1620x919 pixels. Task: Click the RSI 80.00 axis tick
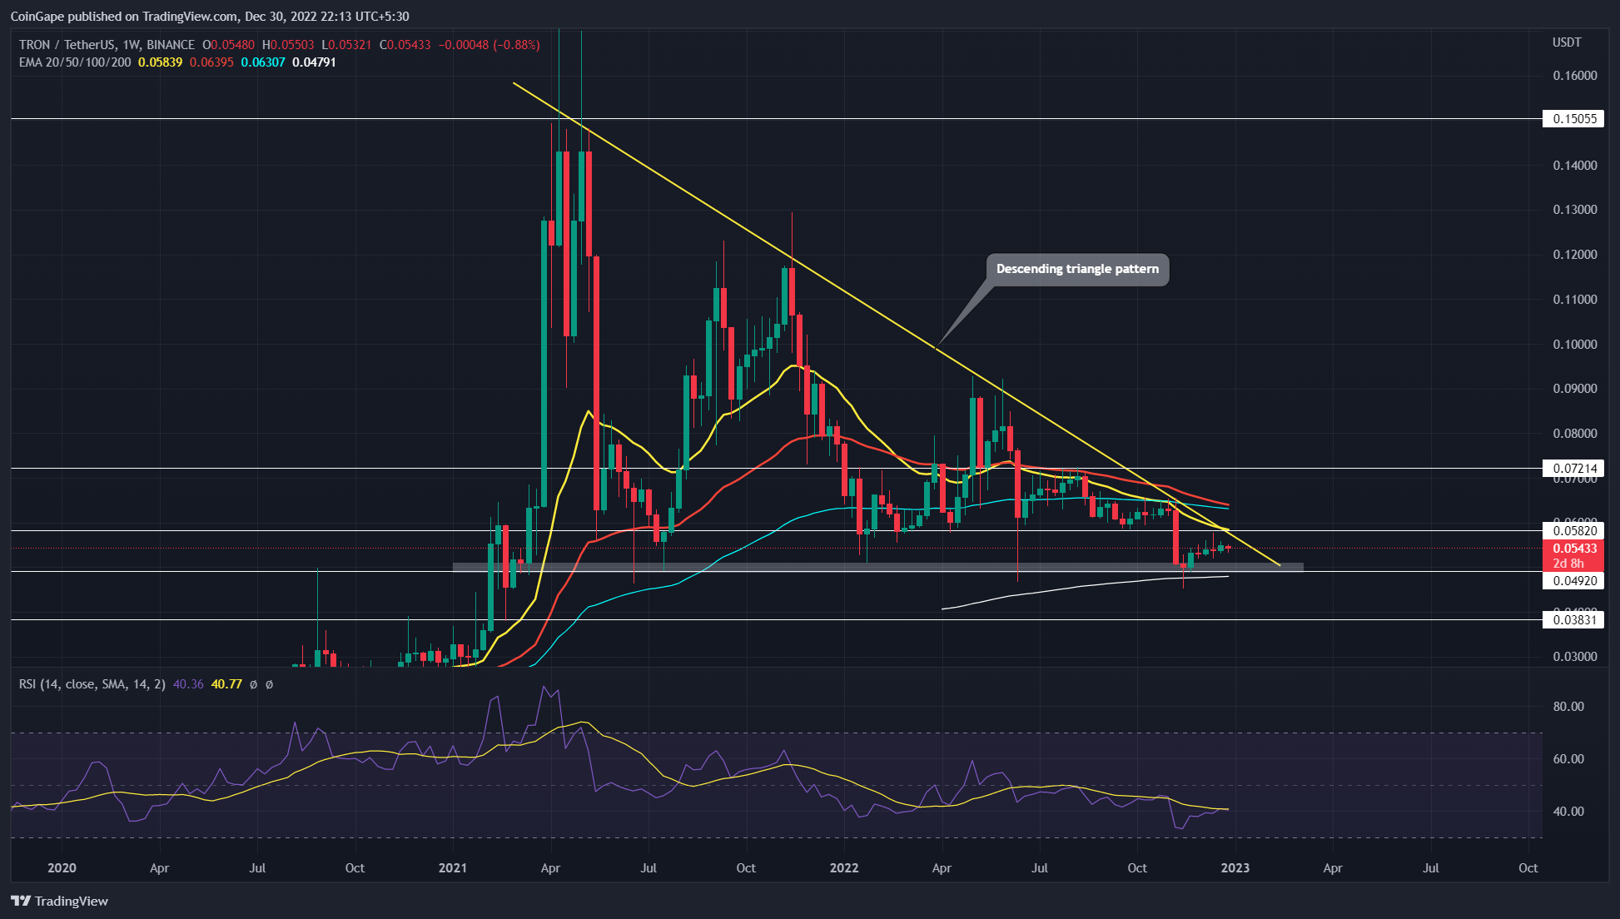click(x=1568, y=706)
